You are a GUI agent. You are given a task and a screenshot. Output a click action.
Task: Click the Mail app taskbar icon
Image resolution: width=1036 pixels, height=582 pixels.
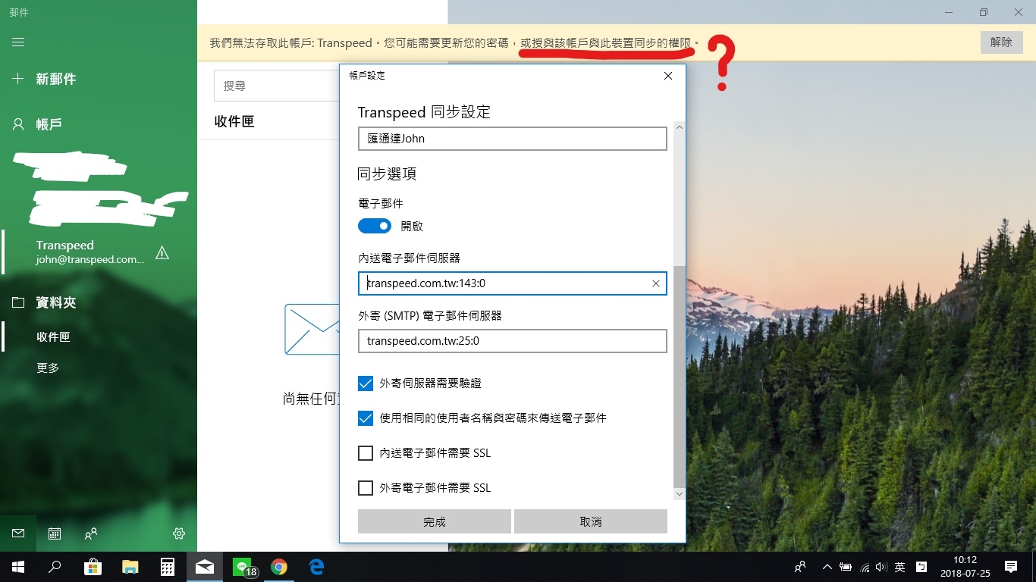(205, 567)
